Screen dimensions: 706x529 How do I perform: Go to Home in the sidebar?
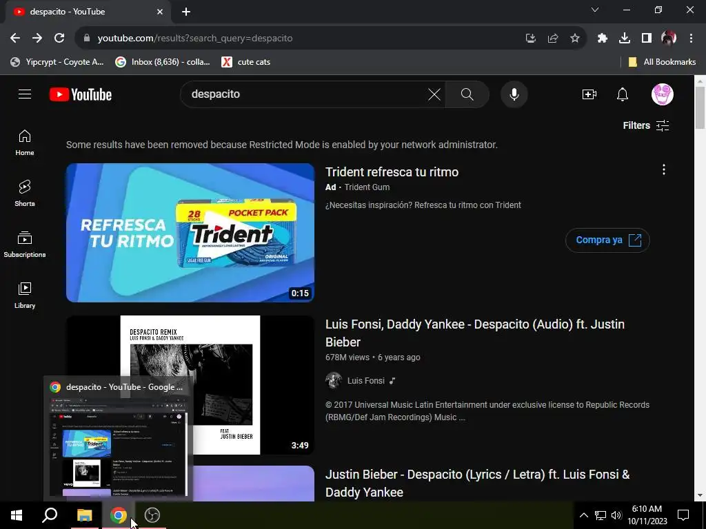25,143
